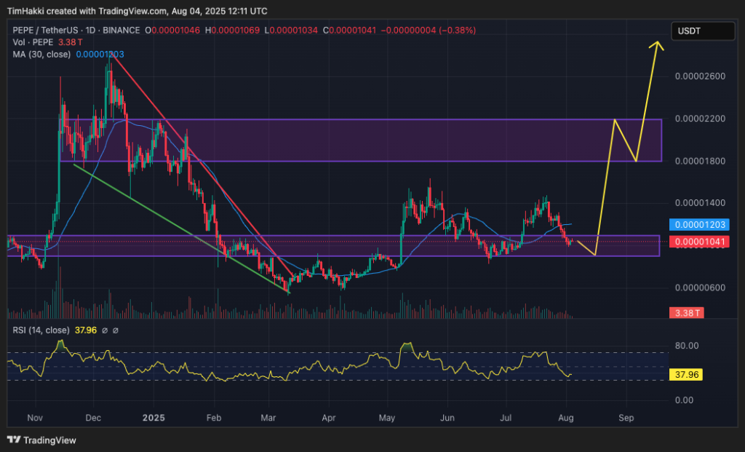Toggle visibility of the Vol · PEPE indicator

point(35,42)
